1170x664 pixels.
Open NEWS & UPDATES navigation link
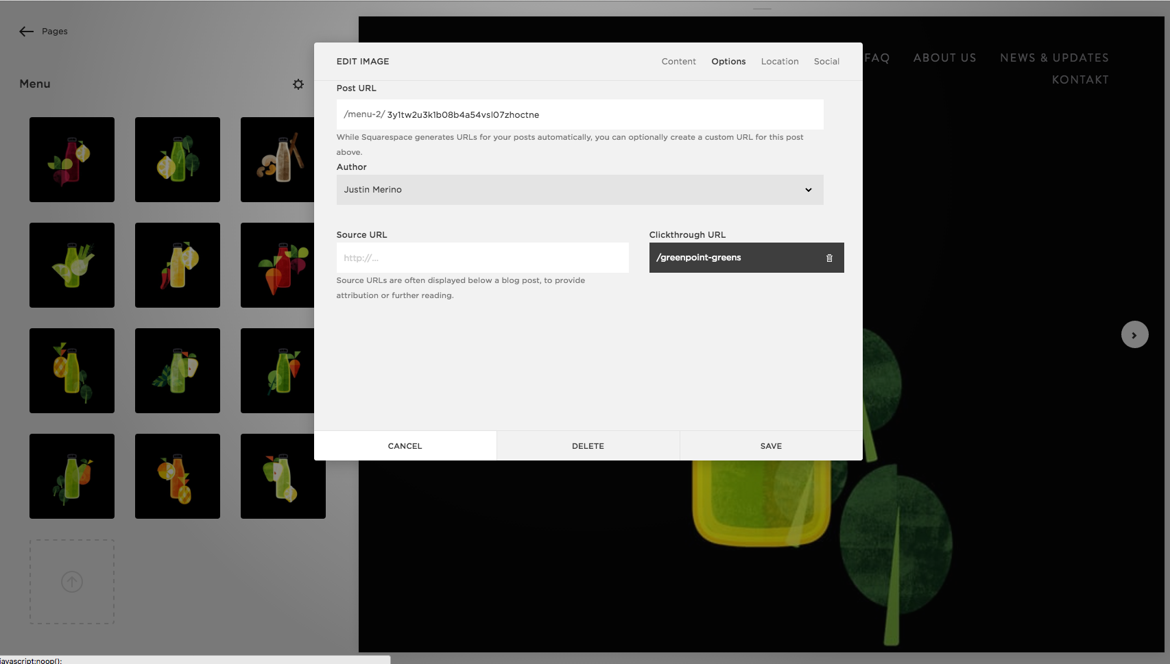pyautogui.click(x=1054, y=58)
